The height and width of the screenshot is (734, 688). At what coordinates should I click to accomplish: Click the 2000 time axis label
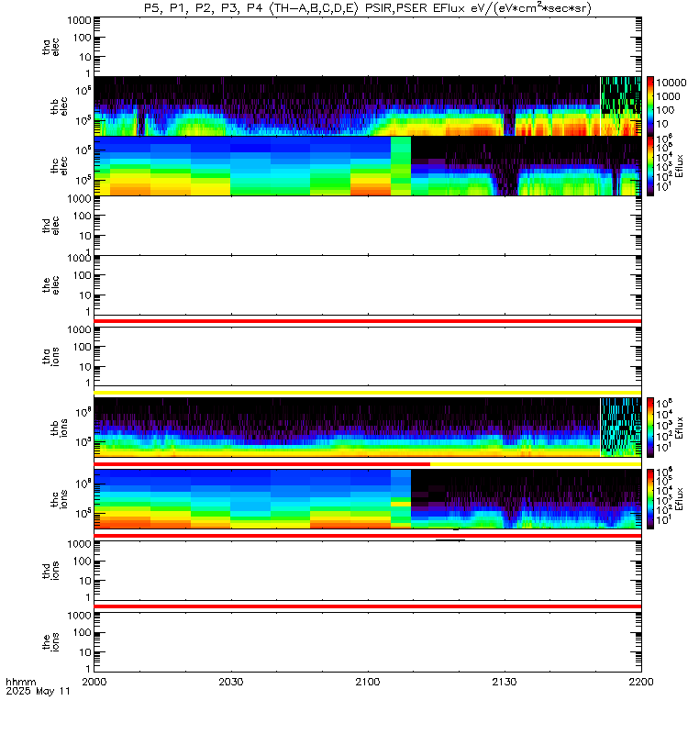(94, 682)
